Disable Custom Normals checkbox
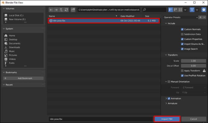 [x=182, y=29]
